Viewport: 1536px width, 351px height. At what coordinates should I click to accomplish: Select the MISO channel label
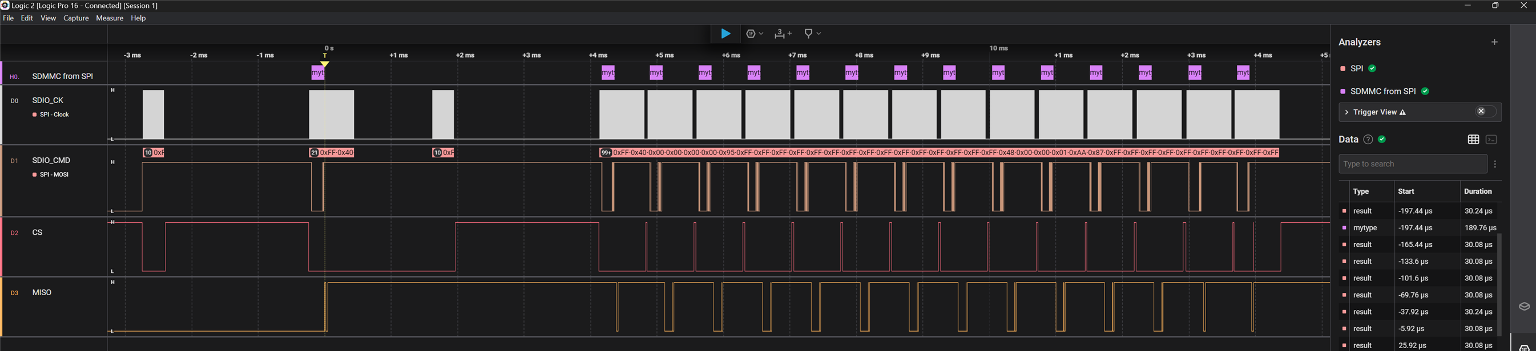[x=42, y=293]
